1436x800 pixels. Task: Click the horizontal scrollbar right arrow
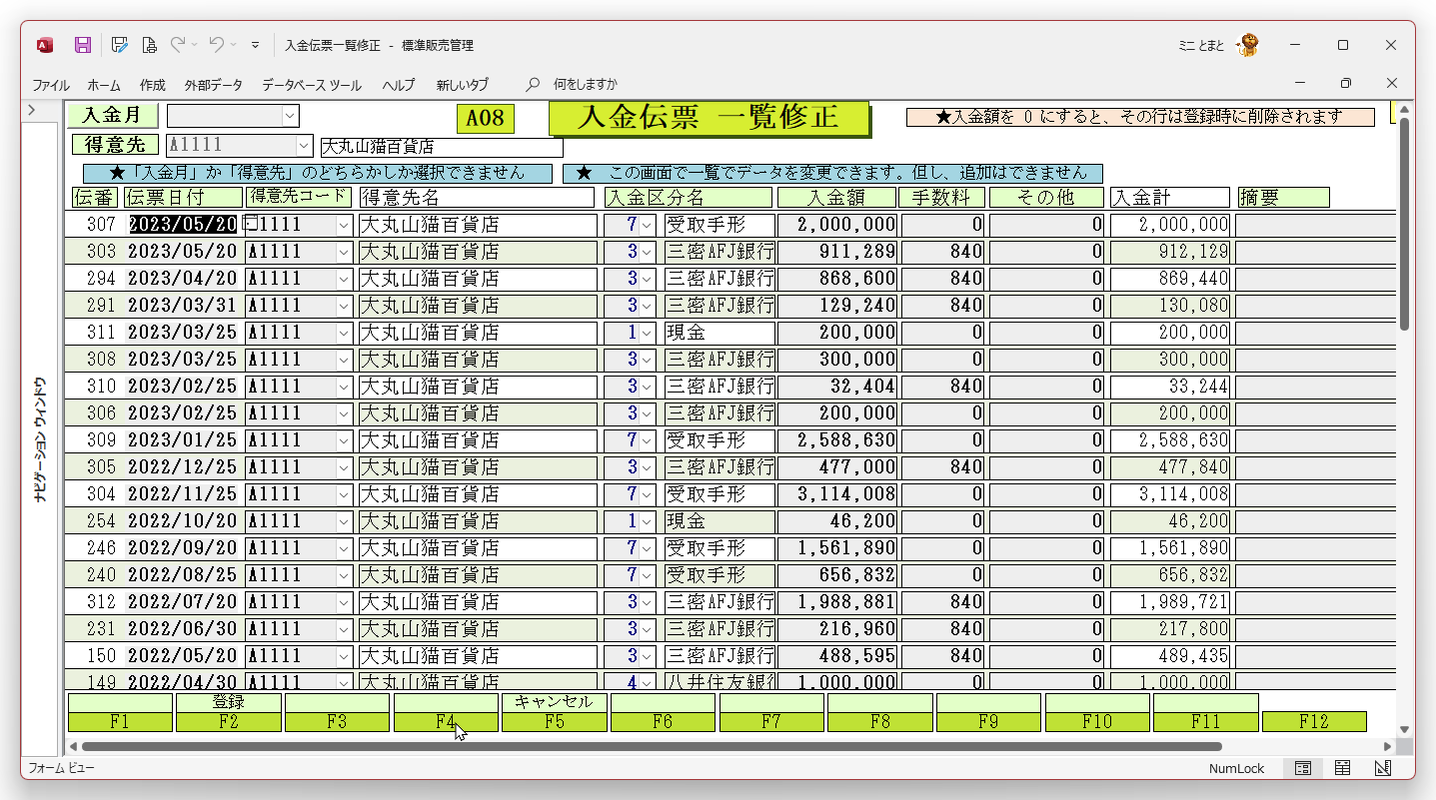tap(1388, 747)
